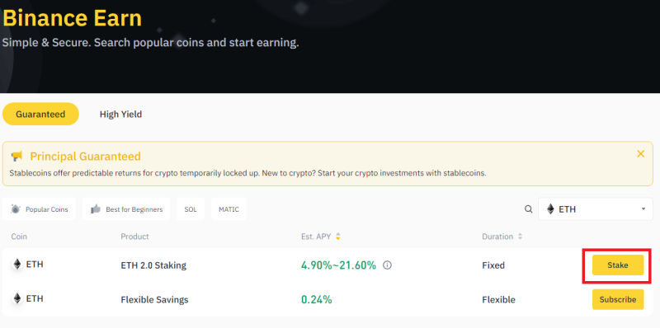Image resolution: width=660 pixels, height=328 pixels.
Task: Click the info icon beside 4.90%~21.60%
Action: (387, 265)
